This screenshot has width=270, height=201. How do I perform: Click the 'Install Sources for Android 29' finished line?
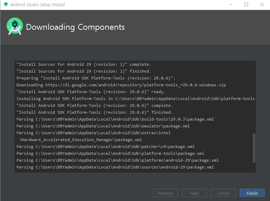[x=84, y=71]
